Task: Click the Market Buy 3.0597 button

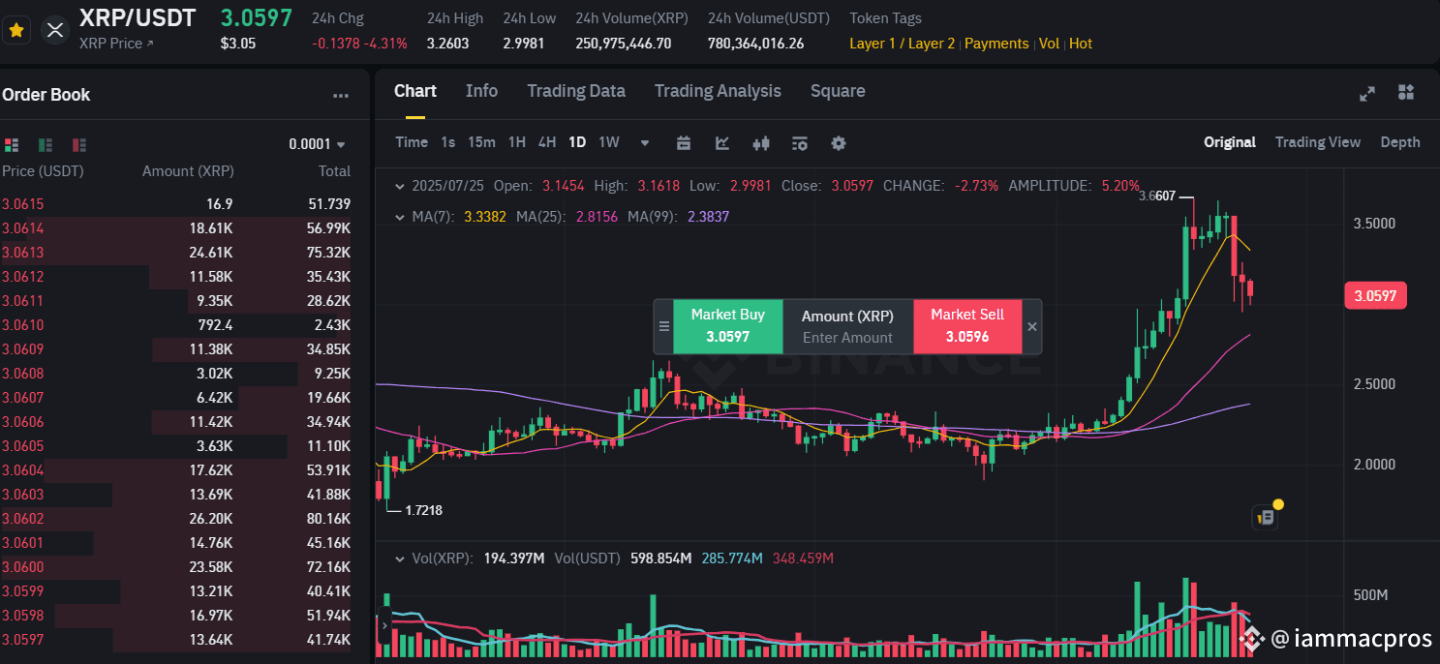Action: pyautogui.click(x=727, y=326)
